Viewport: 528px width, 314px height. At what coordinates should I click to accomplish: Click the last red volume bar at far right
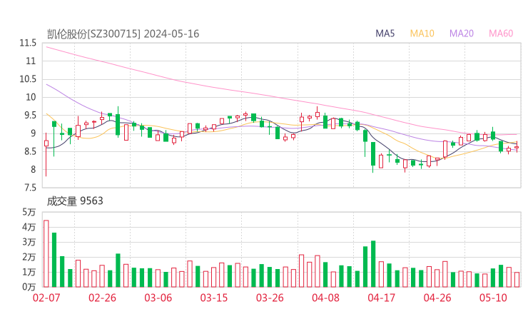point(517,280)
